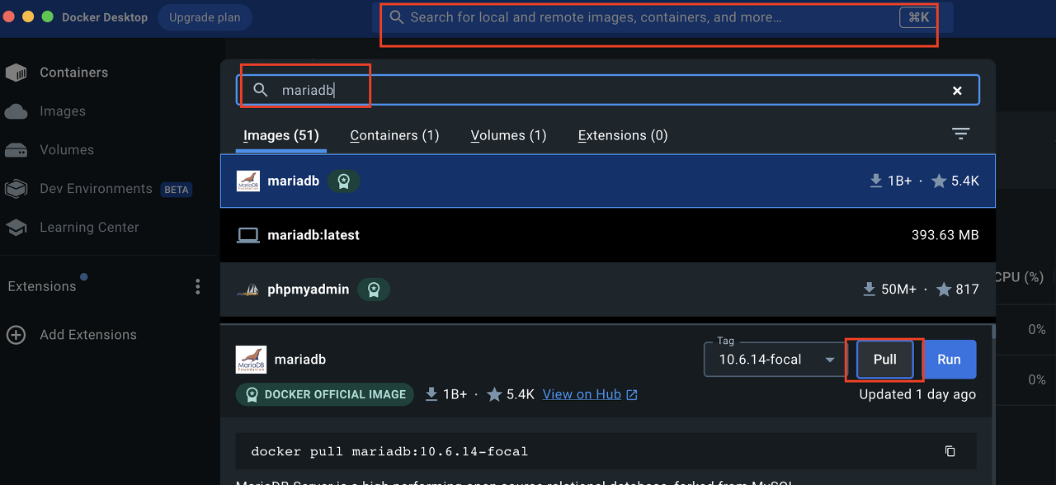Click the phpmyadmin sailboat logo
The width and height of the screenshot is (1056, 485).
(248, 290)
